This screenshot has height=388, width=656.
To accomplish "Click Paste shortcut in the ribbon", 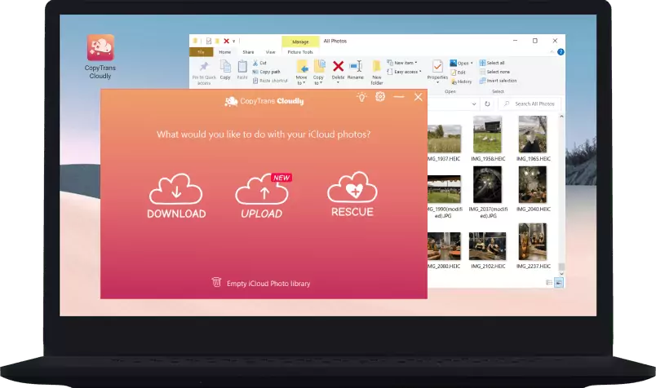I will point(270,80).
